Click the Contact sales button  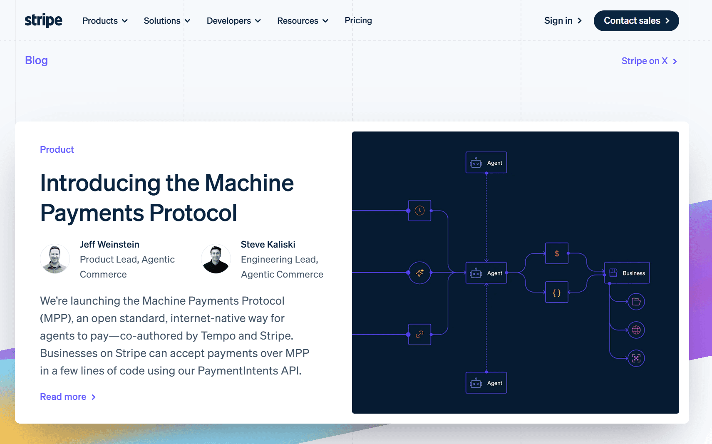[x=636, y=20]
